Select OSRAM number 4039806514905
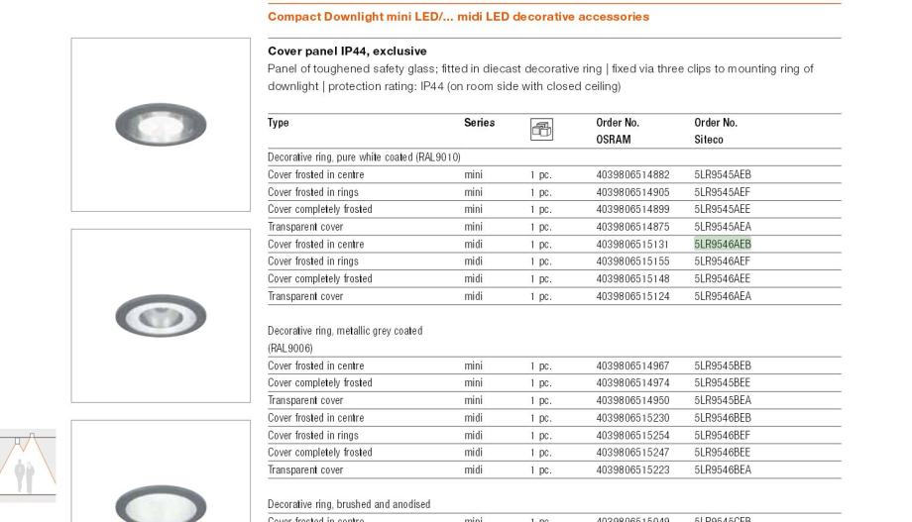The image size is (912, 522). click(x=632, y=192)
